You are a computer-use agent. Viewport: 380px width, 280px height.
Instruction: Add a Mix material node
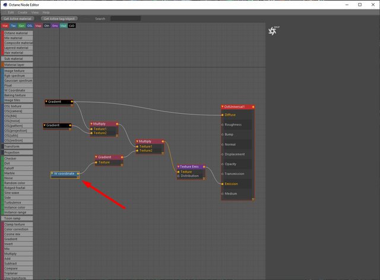pos(17,38)
